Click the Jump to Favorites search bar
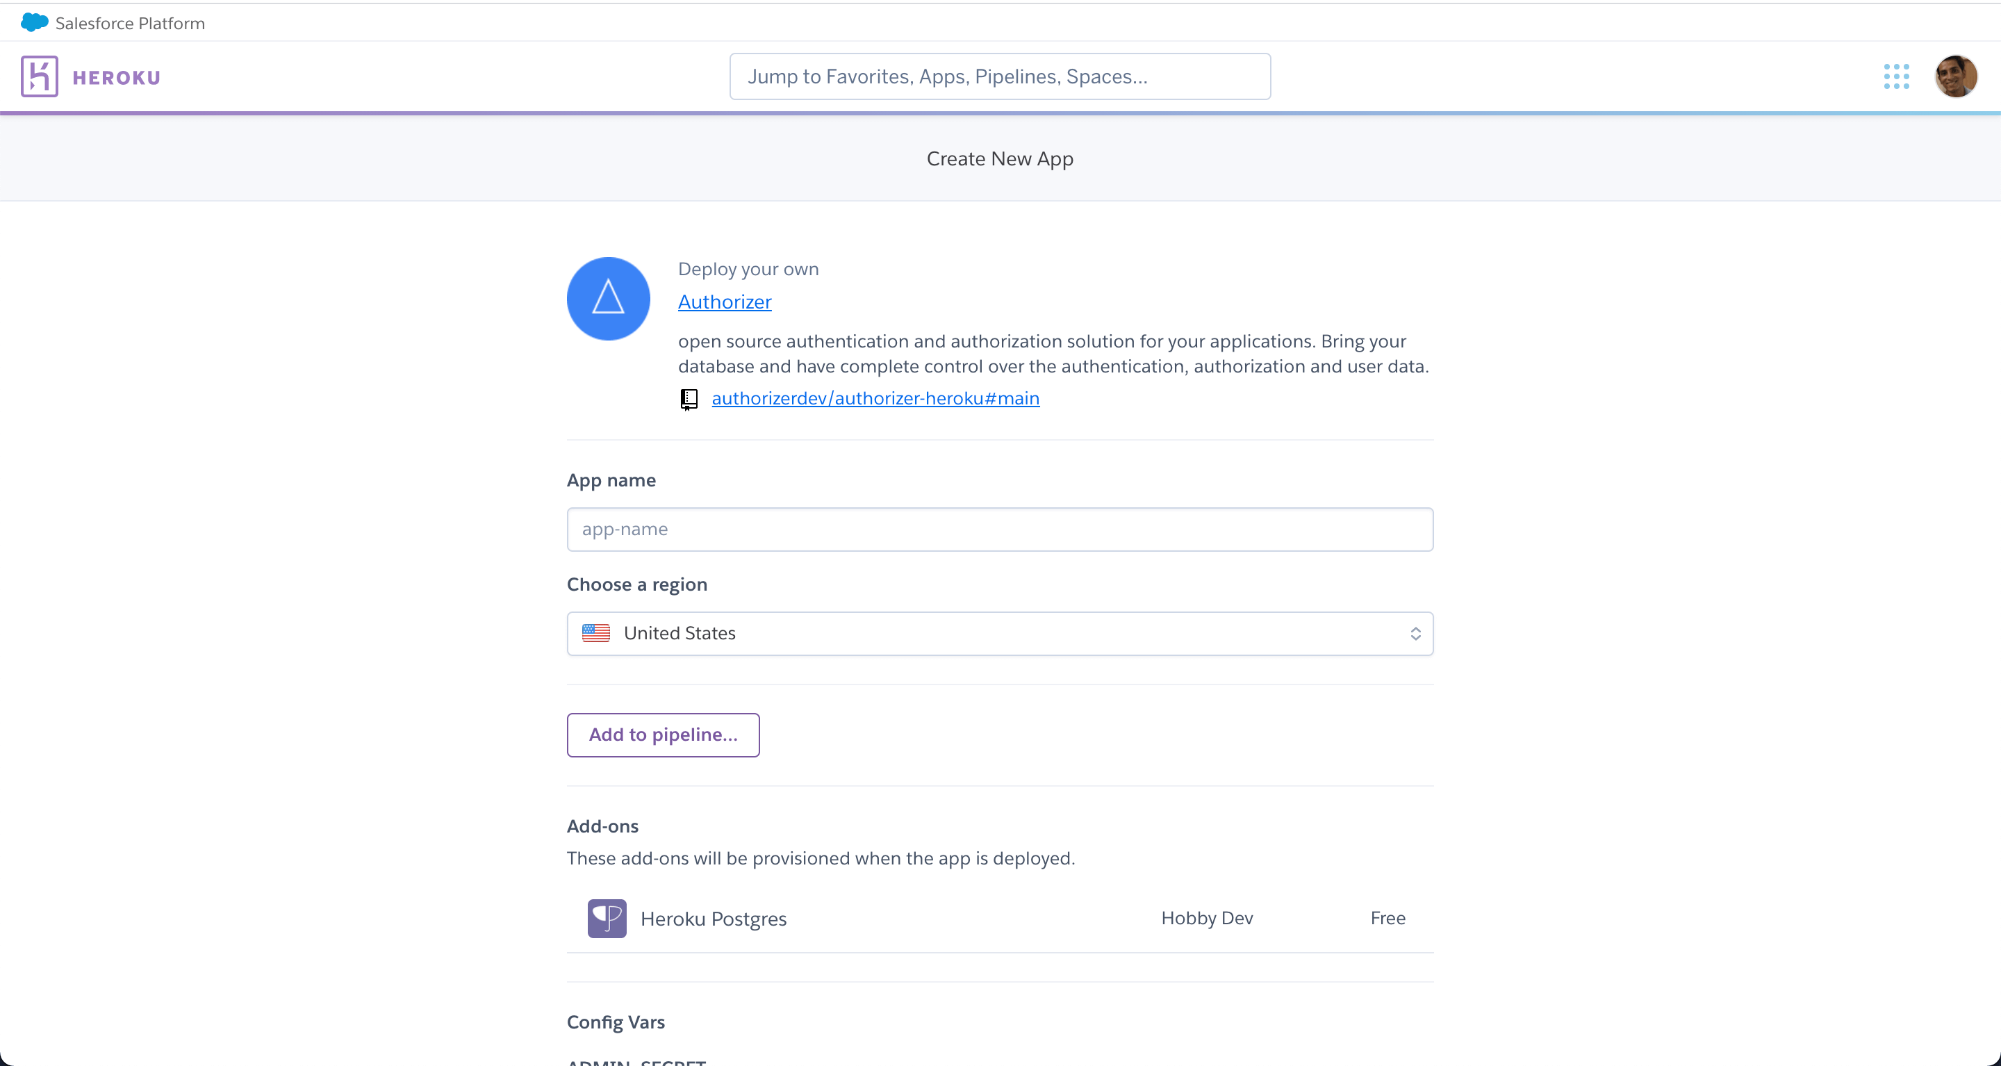The width and height of the screenshot is (2001, 1066). tap(1000, 75)
